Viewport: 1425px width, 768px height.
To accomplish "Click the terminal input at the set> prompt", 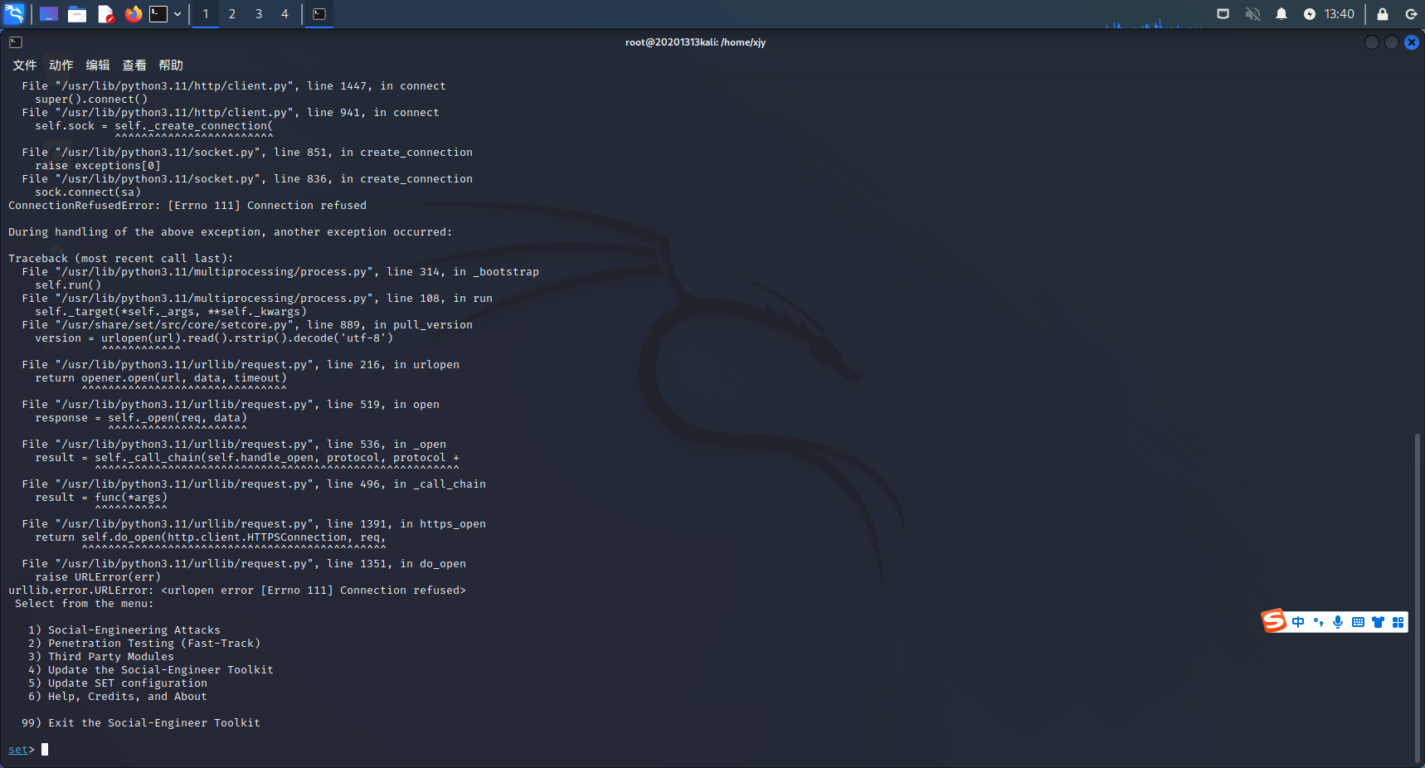I will pos(45,750).
